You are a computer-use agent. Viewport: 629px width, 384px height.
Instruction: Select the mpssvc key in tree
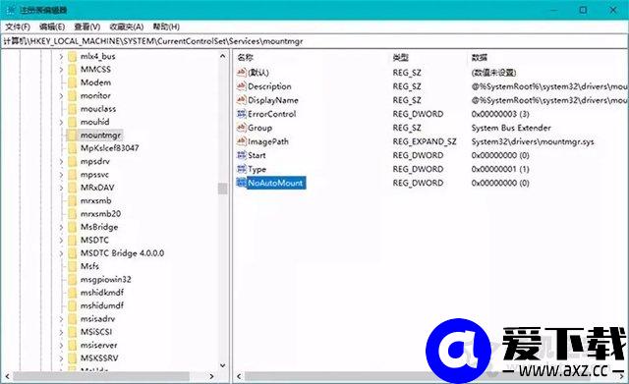tap(94, 175)
